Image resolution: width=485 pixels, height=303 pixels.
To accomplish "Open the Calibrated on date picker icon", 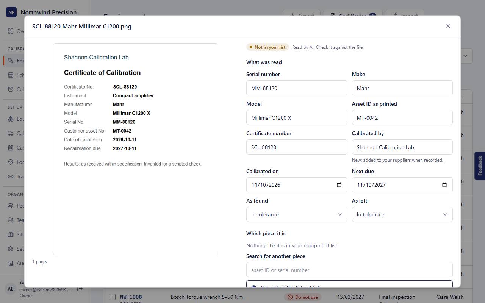I will pos(339,185).
